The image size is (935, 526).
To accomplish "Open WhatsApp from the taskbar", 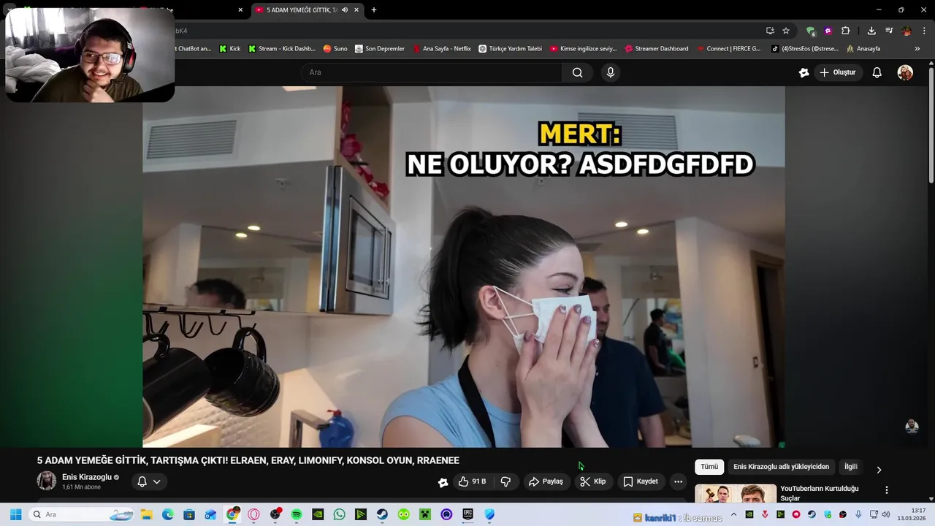I will click(339, 514).
